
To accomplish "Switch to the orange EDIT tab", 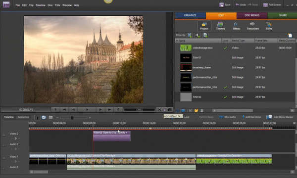I will click(221, 15).
